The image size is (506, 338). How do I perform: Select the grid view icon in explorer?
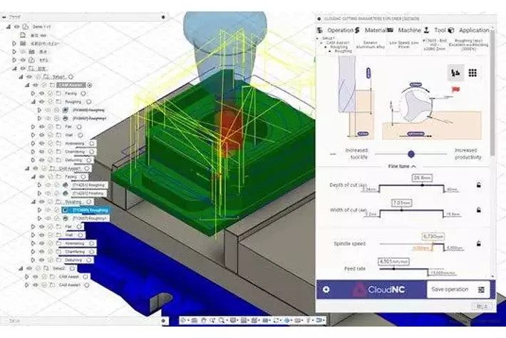pos(472,73)
